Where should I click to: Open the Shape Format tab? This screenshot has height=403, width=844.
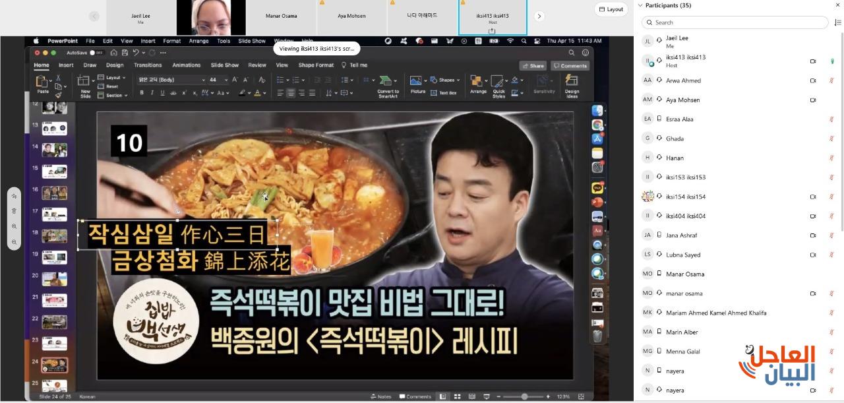316,65
